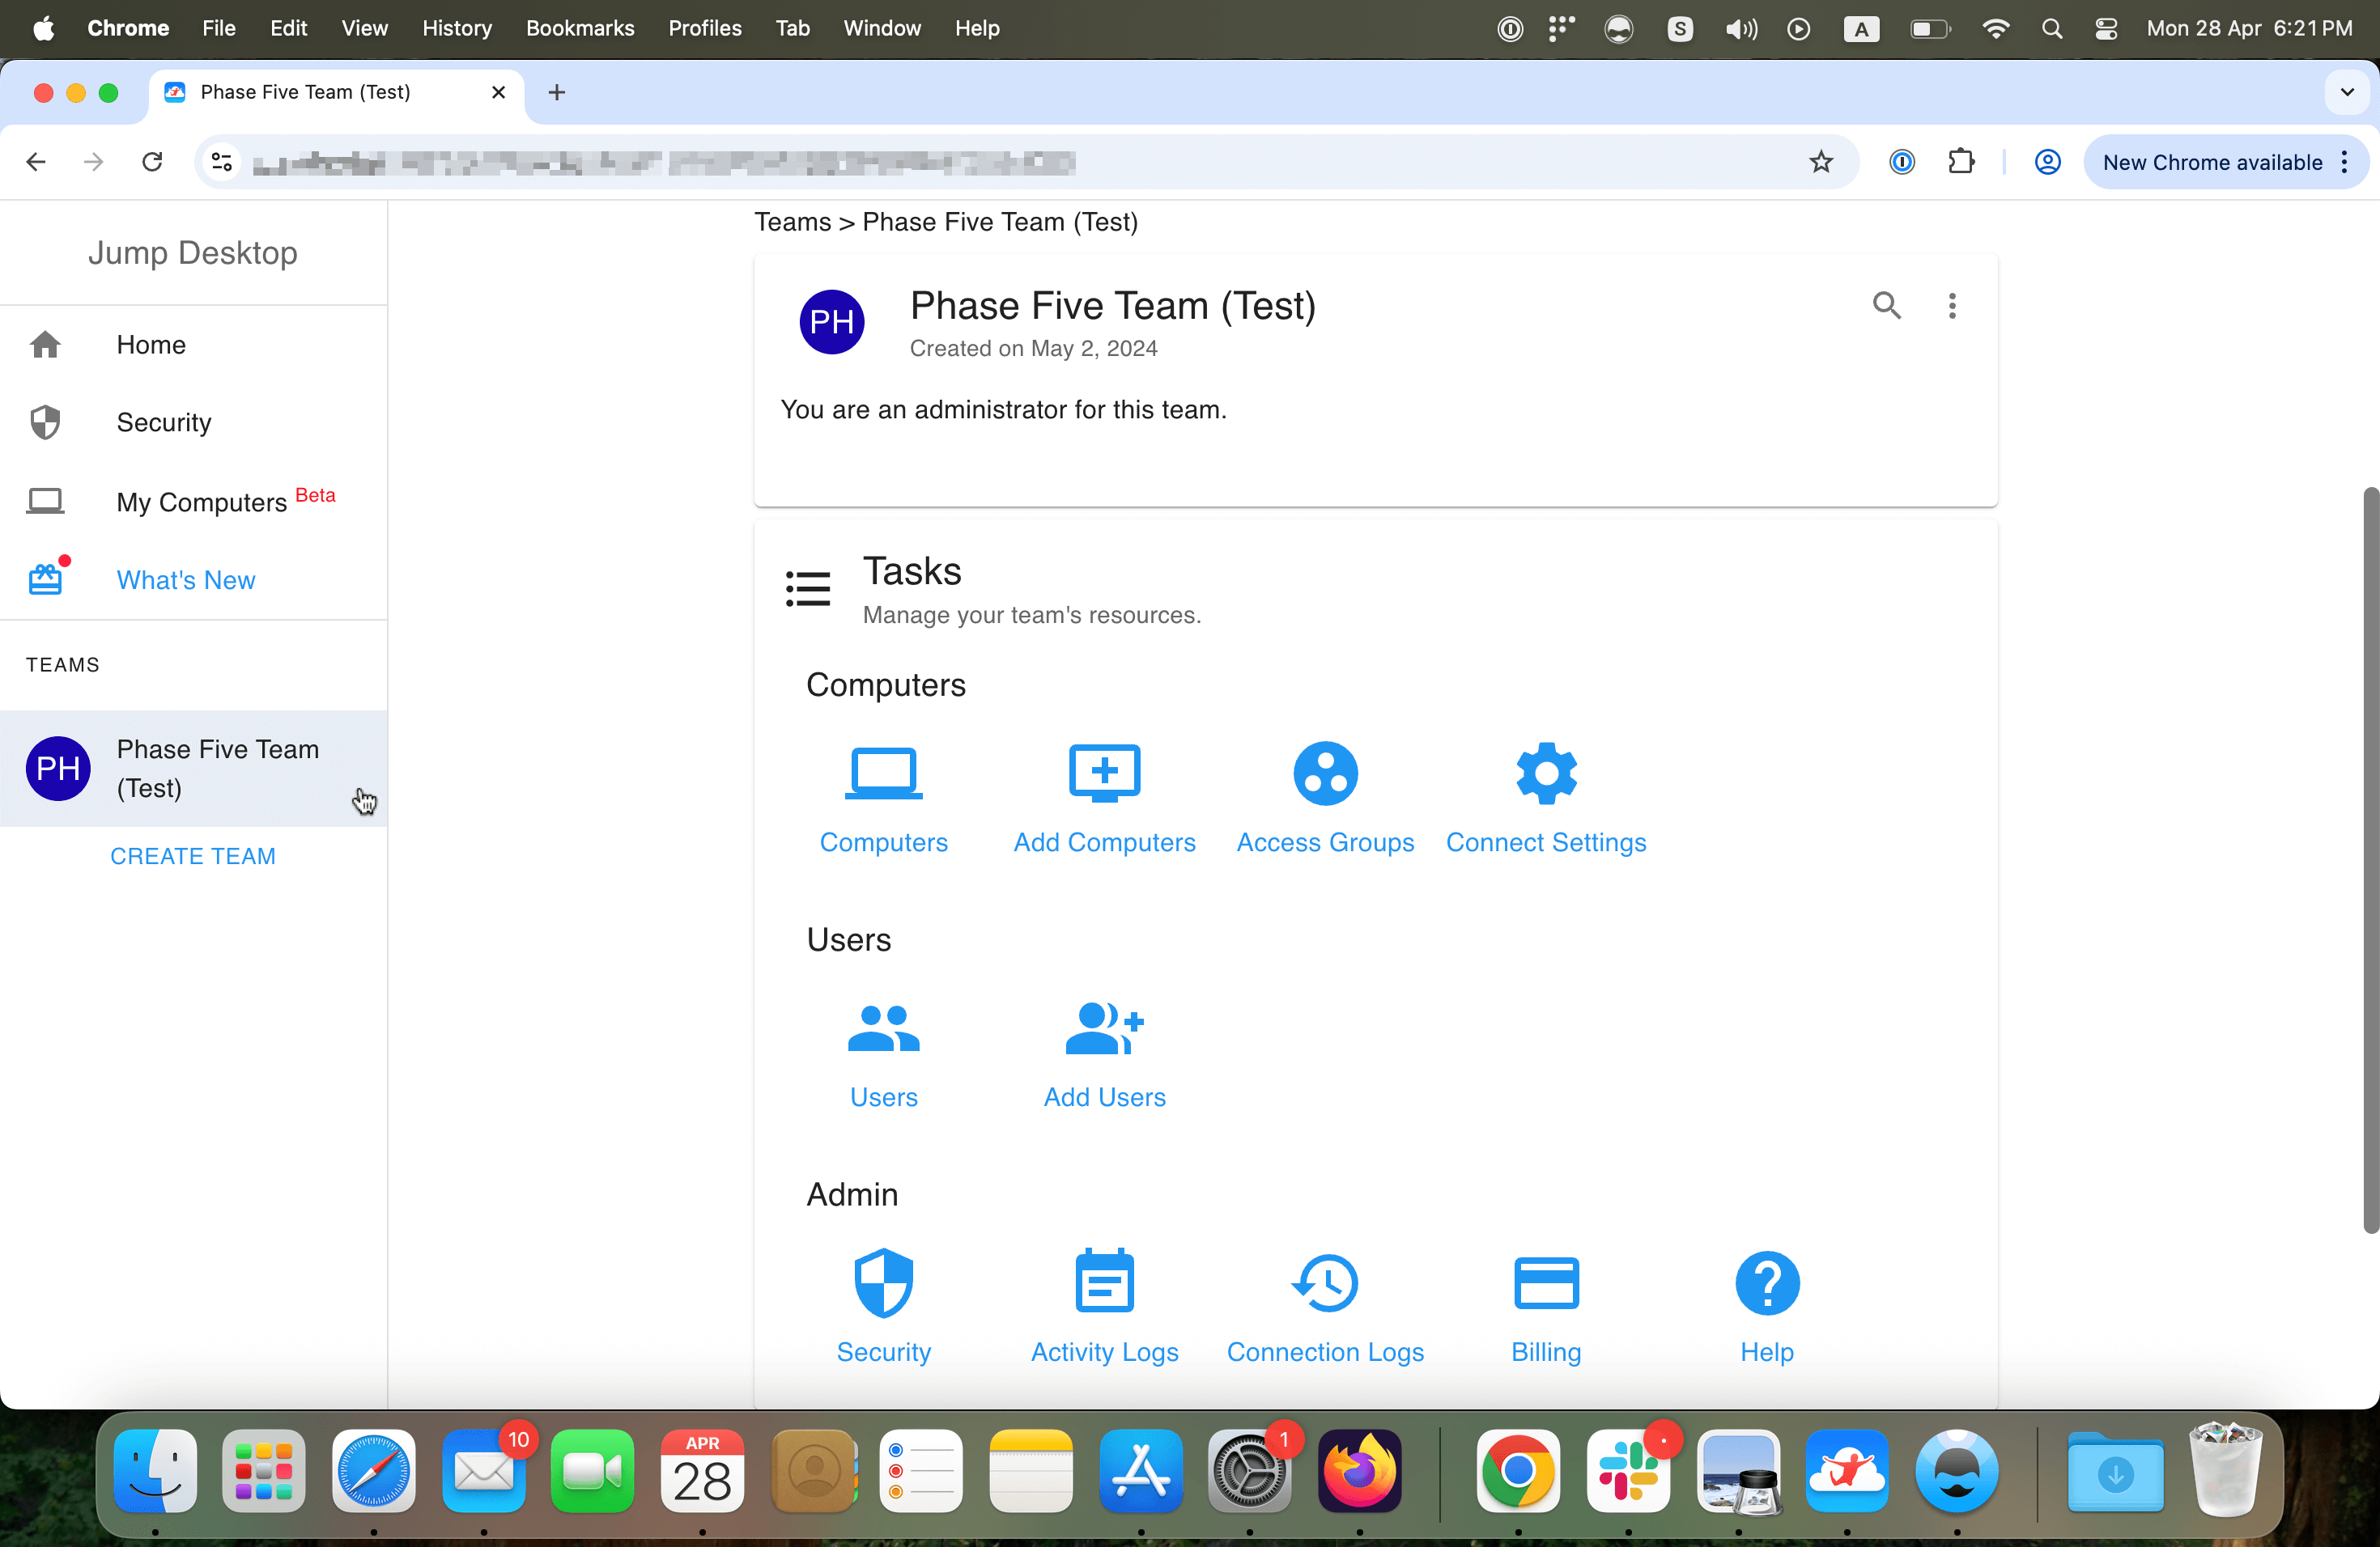Open the Admin Security shield icon
This screenshot has height=1547, width=2380.
883,1282
